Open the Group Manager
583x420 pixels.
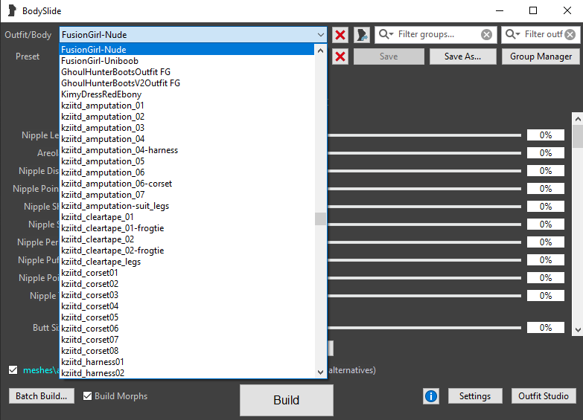pos(541,56)
